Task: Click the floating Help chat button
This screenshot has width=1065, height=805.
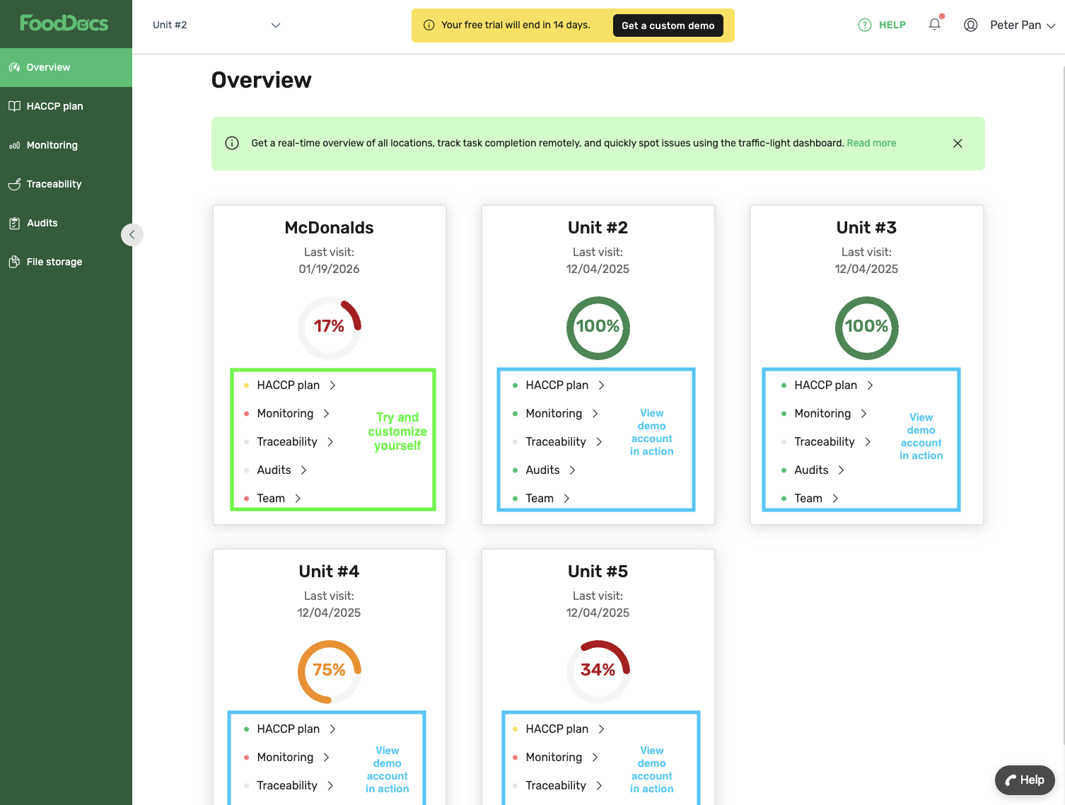Action: pyautogui.click(x=1025, y=780)
